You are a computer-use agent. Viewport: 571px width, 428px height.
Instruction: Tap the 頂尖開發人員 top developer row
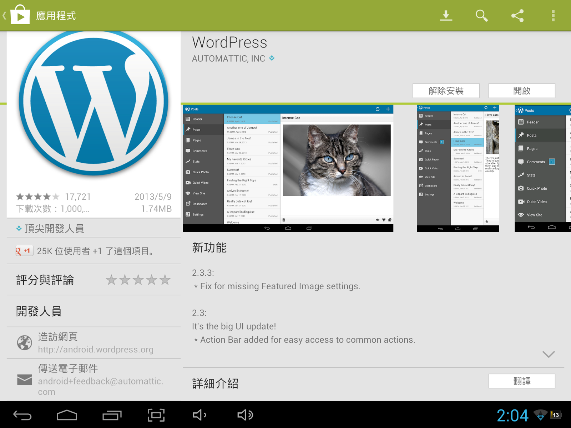tap(94, 228)
